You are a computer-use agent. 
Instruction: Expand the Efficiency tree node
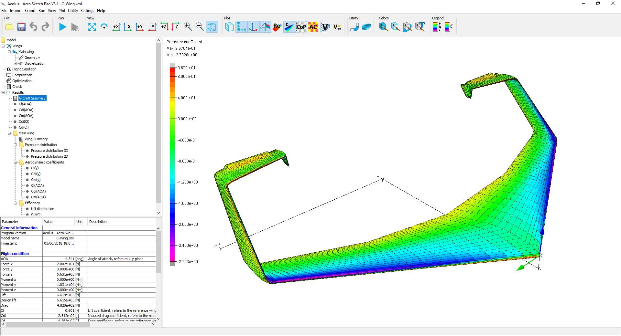click(15, 203)
